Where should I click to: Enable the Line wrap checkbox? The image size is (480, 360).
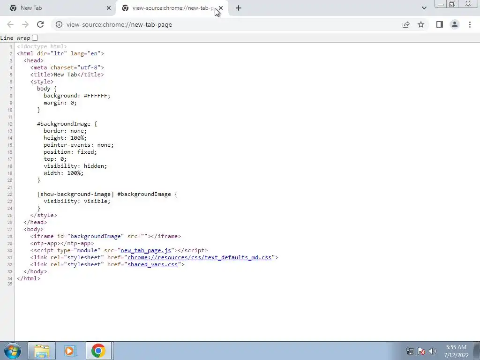tap(35, 37)
